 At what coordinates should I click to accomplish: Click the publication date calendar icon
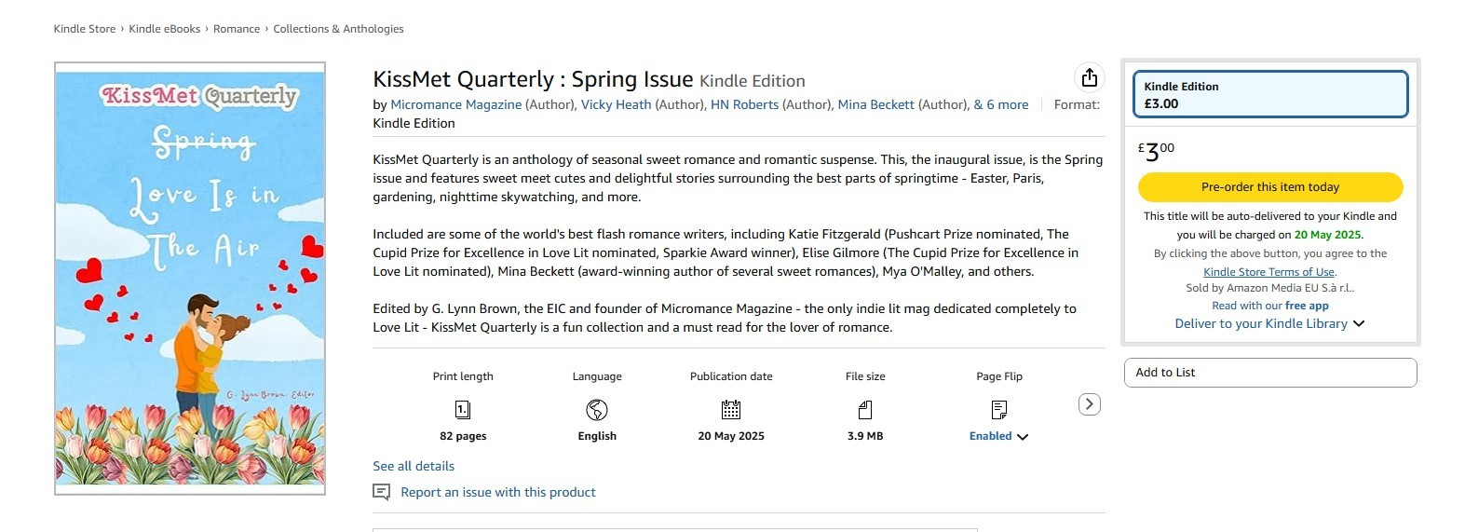pyautogui.click(x=731, y=410)
